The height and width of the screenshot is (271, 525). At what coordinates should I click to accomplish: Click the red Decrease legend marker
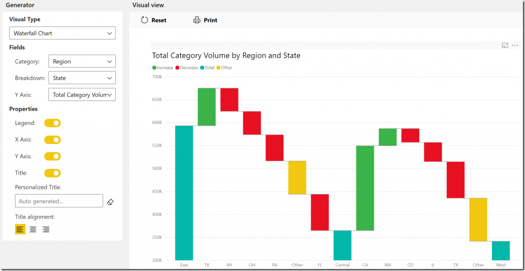[177, 67]
